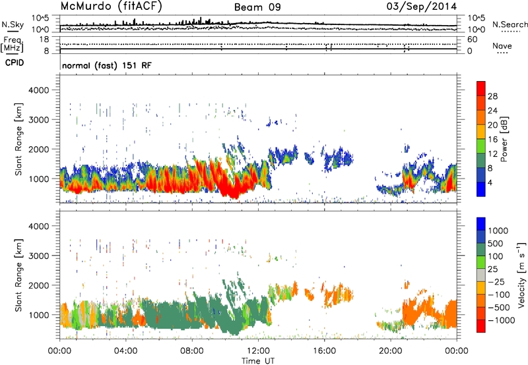Click the 'Velocity [m s⁻¹]' colorbar label
The height and width of the screenshot is (365, 528).
tap(521, 275)
